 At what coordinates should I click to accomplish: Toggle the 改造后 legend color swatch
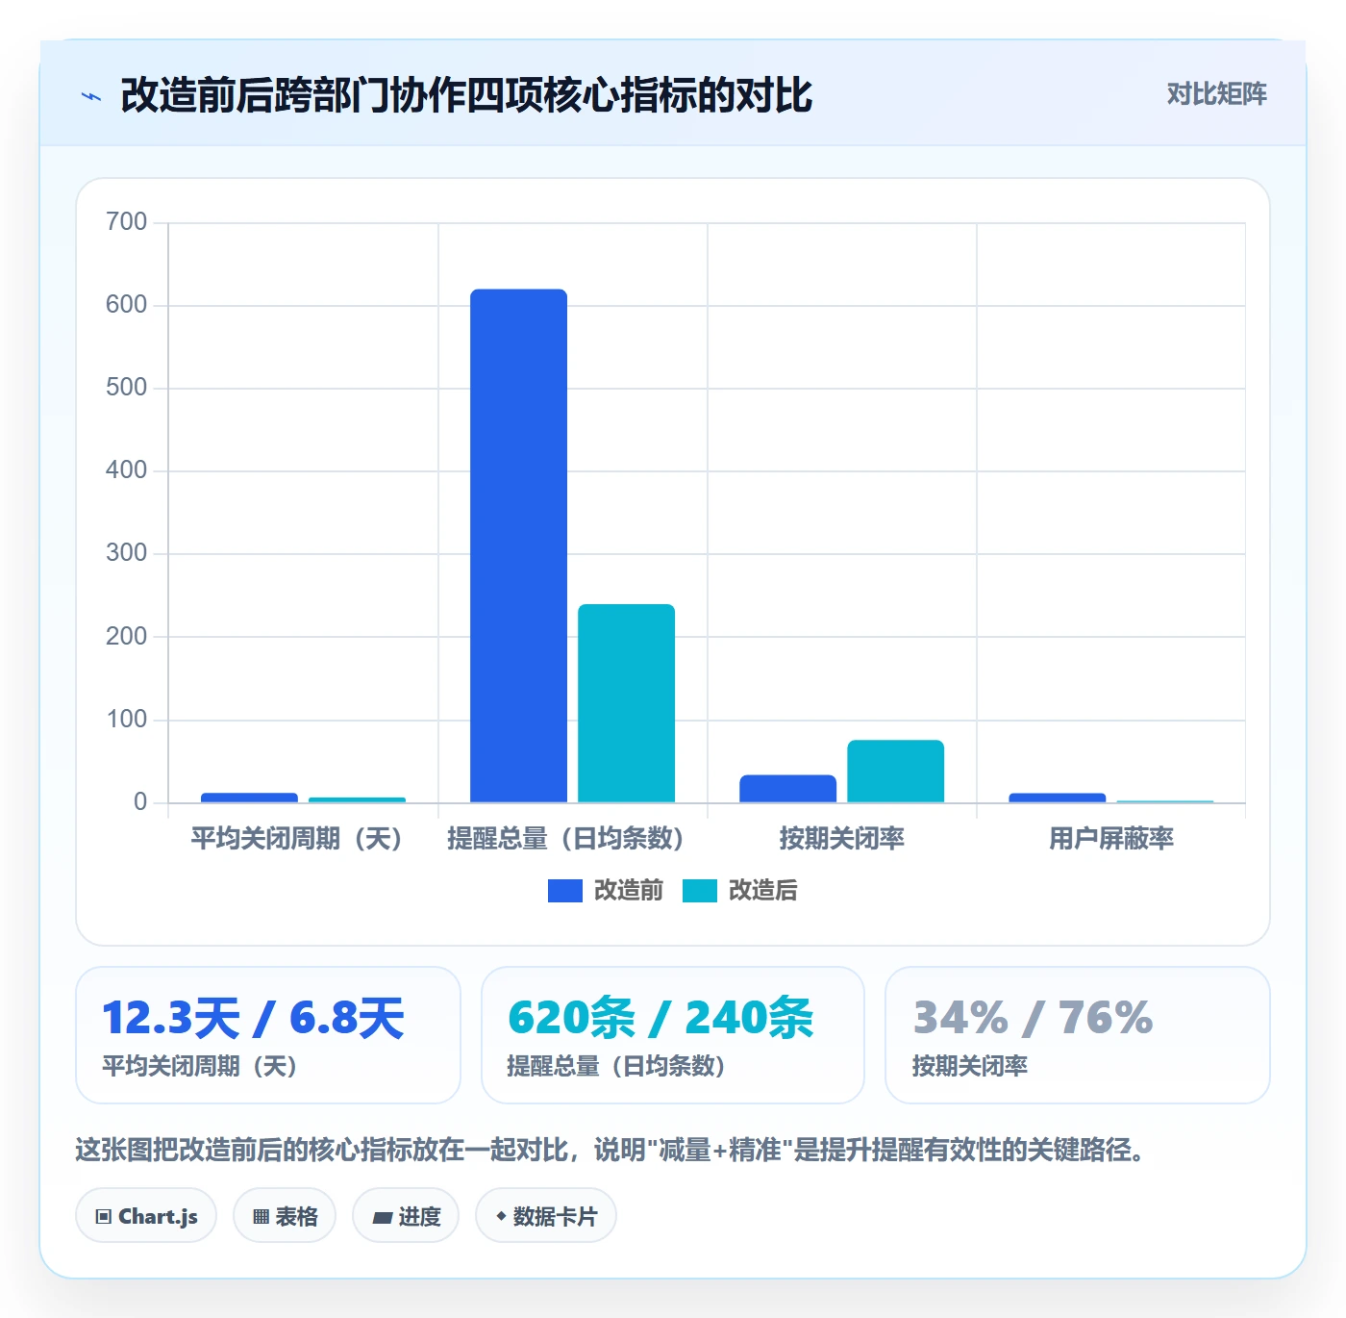(x=700, y=891)
